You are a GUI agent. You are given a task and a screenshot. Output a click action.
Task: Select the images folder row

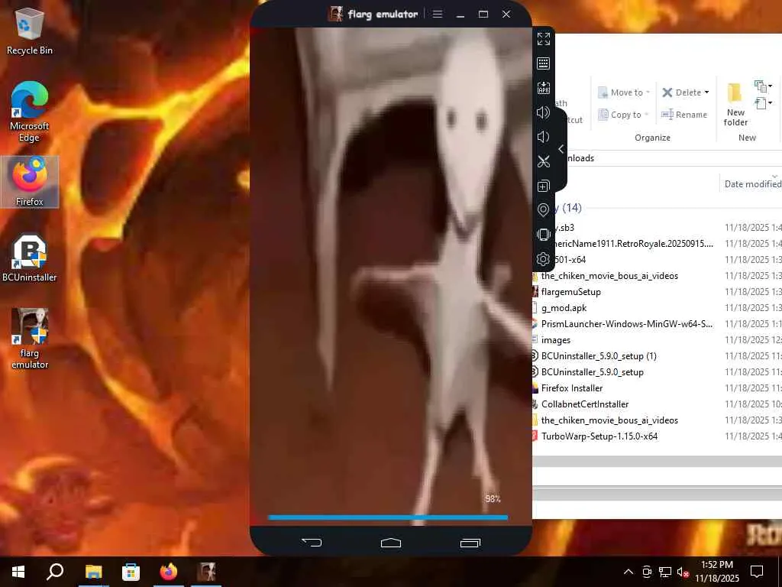pos(556,340)
